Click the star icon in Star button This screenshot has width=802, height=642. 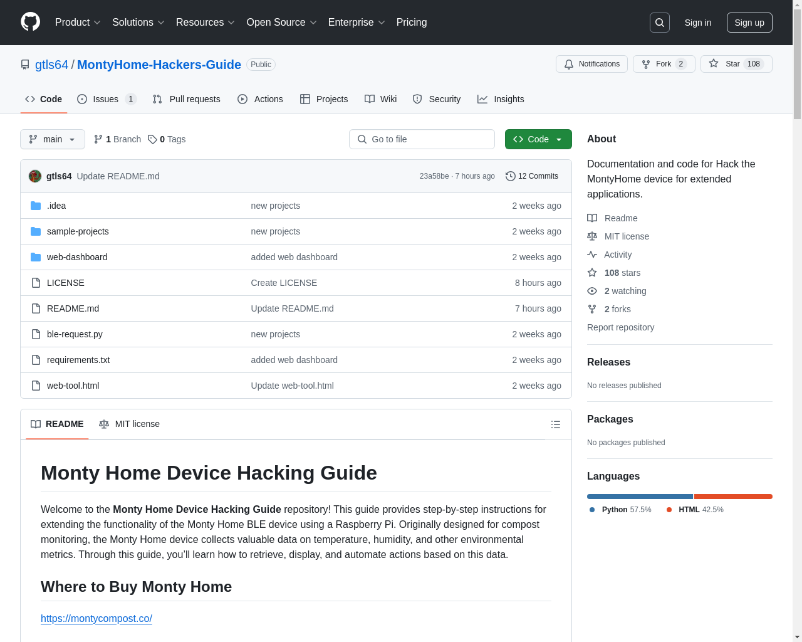coord(714,63)
